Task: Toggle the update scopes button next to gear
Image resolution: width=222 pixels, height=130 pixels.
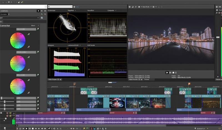Action: tap(77, 6)
